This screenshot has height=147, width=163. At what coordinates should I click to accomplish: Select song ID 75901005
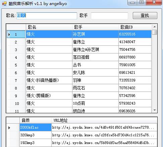[135, 65]
